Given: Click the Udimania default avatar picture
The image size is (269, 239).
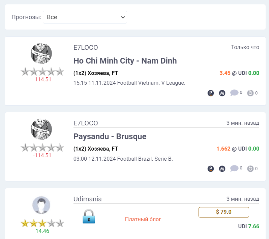Looking at the screenshot, I should (x=41, y=205).
